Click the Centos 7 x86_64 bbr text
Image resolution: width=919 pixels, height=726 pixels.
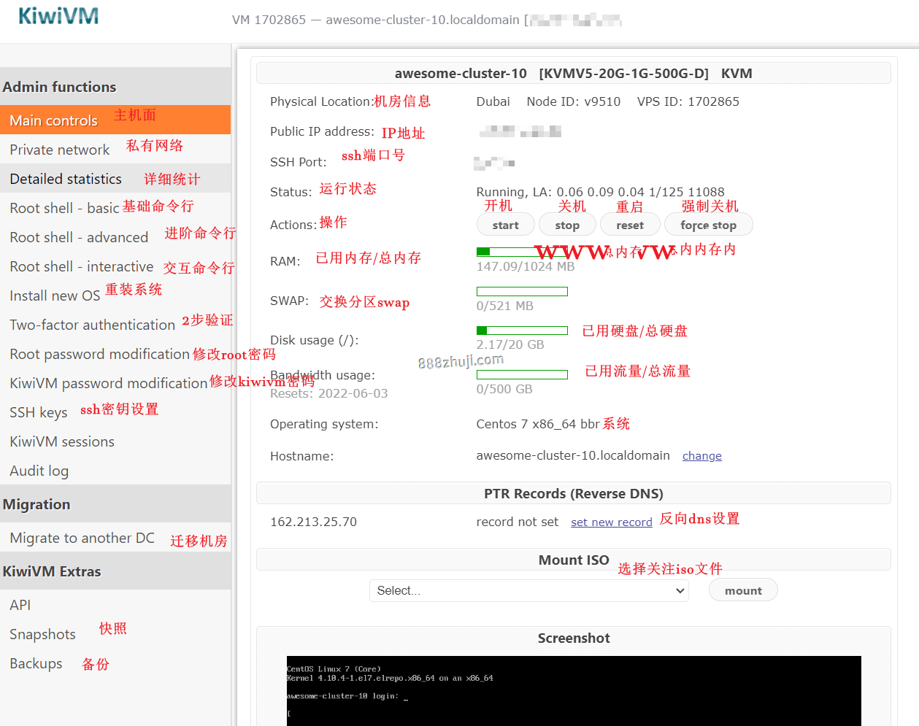[538, 424]
